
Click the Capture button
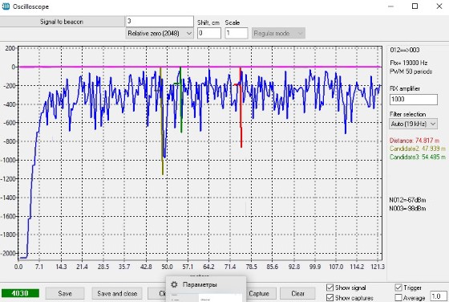259,293
